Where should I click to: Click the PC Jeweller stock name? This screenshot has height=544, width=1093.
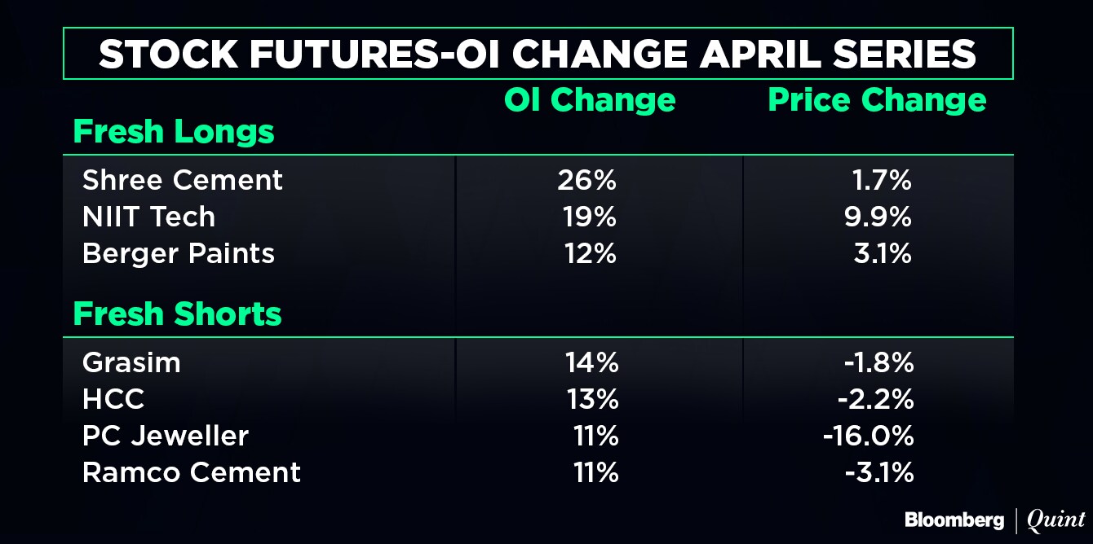(x=166, y=436)
